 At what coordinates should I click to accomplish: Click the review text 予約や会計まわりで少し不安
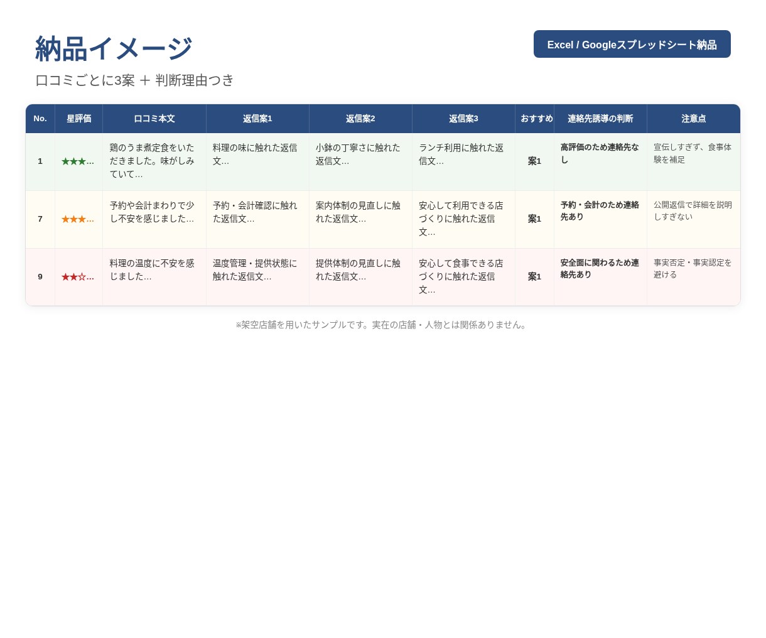(x=153, y=212)
